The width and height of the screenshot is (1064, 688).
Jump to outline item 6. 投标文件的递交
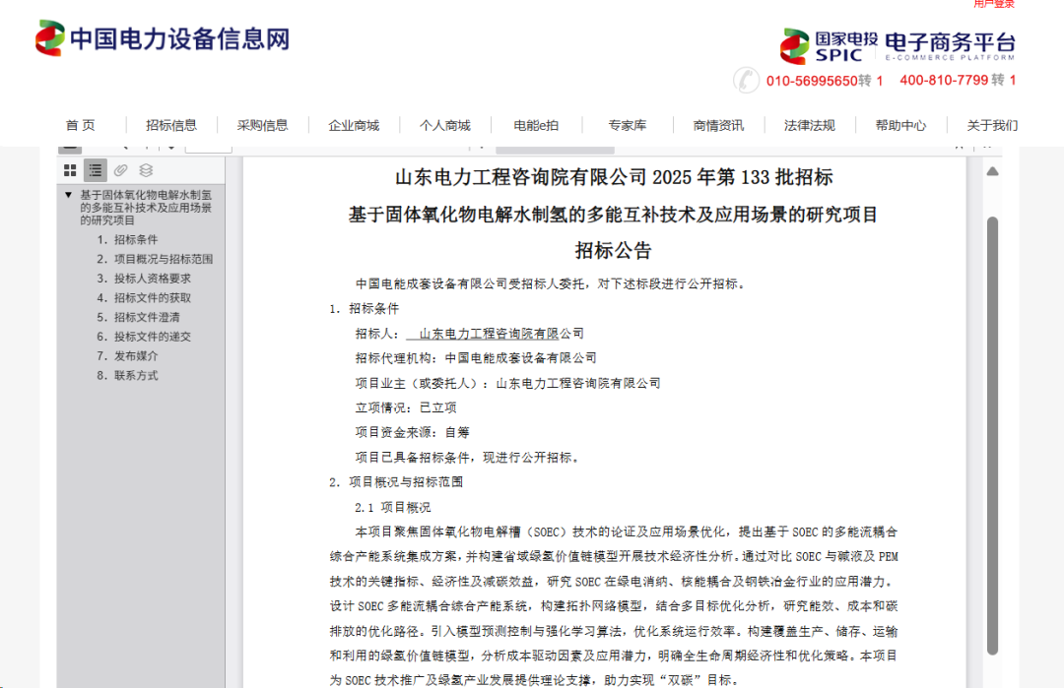coord(144,337)
